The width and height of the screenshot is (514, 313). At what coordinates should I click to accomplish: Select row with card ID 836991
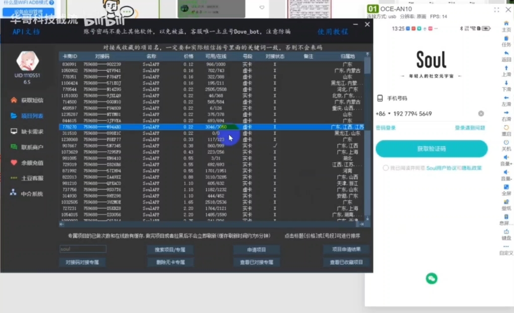(212, 64)
